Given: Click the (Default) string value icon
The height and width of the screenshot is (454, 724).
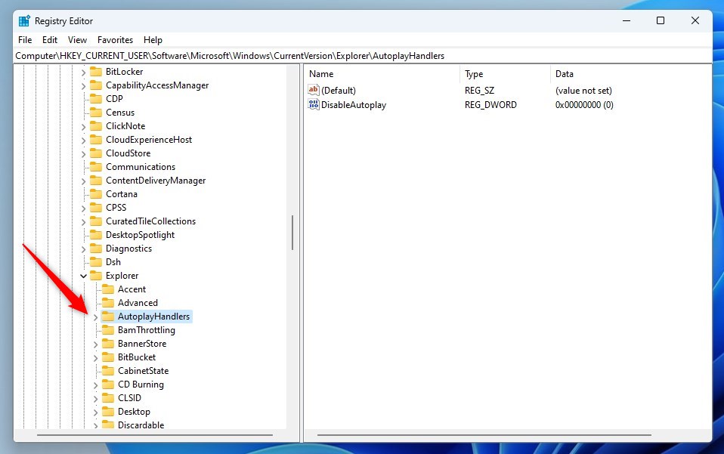Looking at the screenshot, I should pyautogui.click(x=314, y=90).
